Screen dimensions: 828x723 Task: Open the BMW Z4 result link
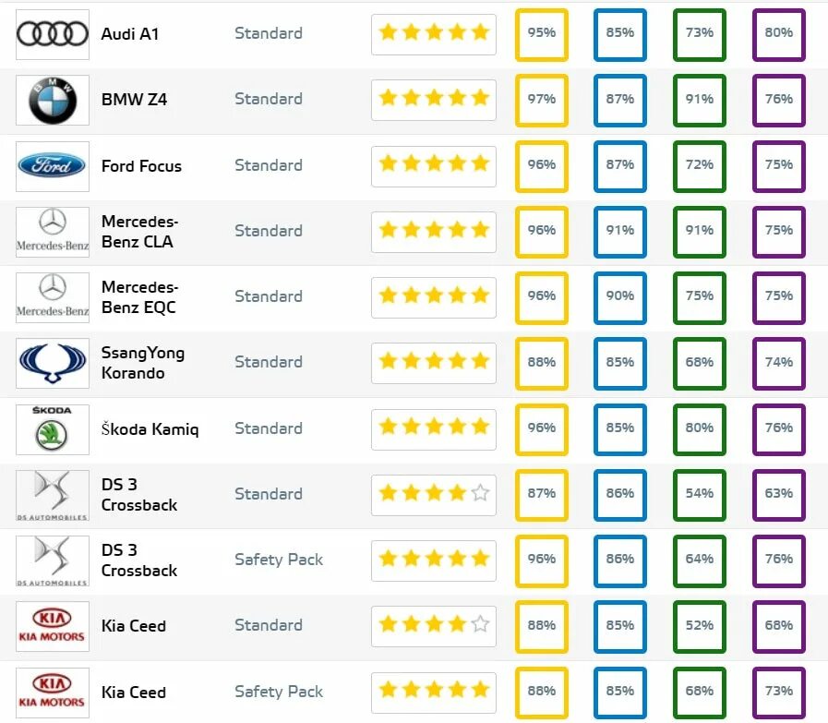coord(134,100)
